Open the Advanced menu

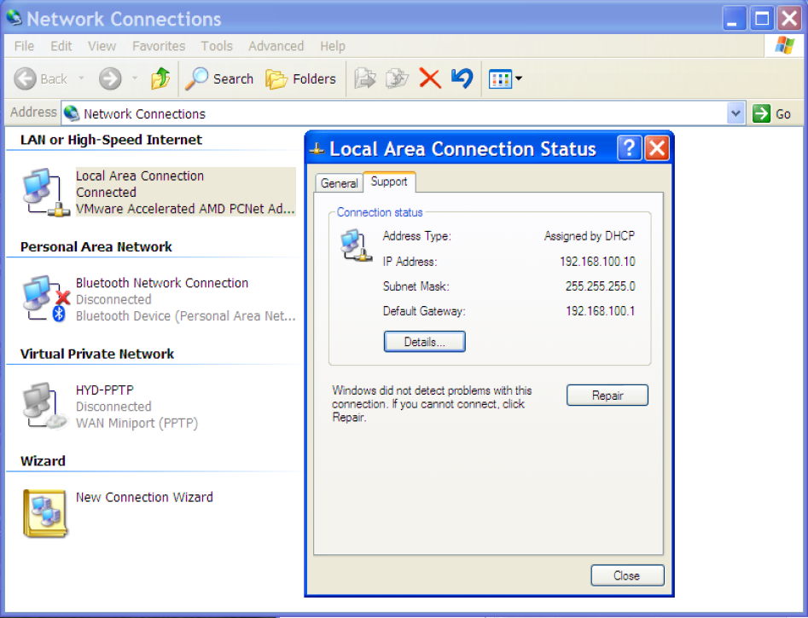(x=276, y=46)
